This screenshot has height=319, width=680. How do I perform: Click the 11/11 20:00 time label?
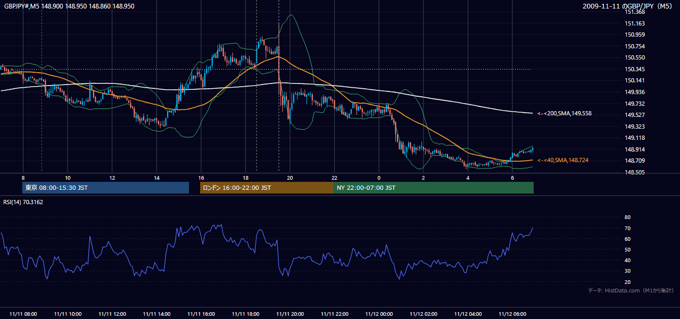tap(290, 314)
